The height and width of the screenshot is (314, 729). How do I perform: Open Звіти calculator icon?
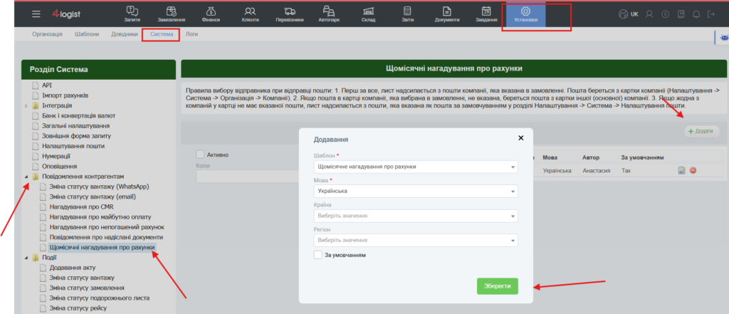point(407,11)
